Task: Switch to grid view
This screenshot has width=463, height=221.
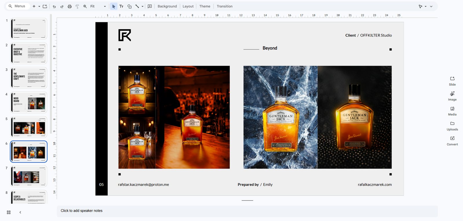Action: point(9,212)
